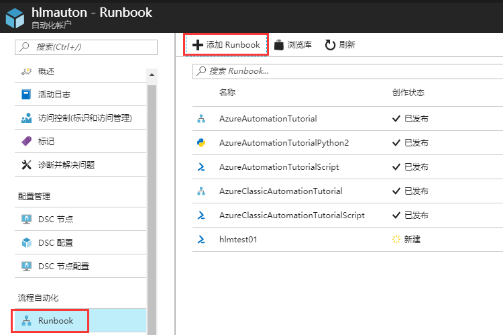
Task: Select DSC 配置 in the sidebar
Action: click(x=80, y=242)
